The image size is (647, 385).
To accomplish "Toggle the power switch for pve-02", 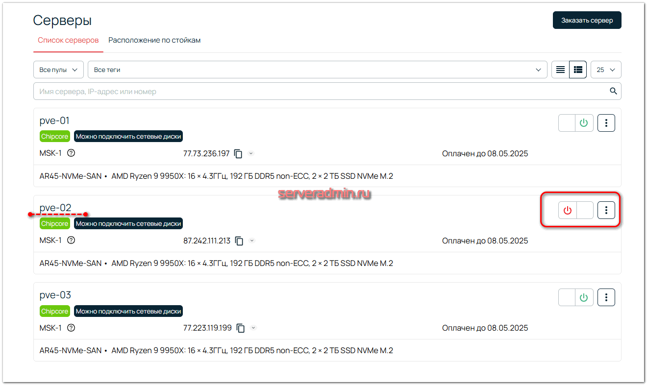I will click(576, 210).
